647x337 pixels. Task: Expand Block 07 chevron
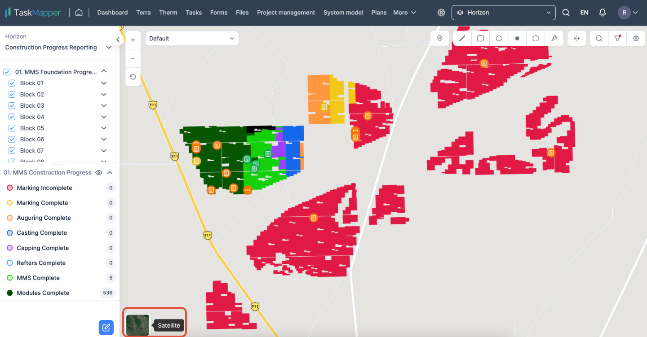(104, 151)
